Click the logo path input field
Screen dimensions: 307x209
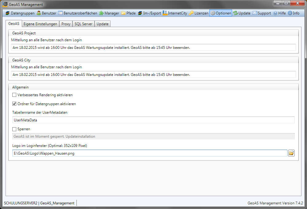click(x=150, y=153)
